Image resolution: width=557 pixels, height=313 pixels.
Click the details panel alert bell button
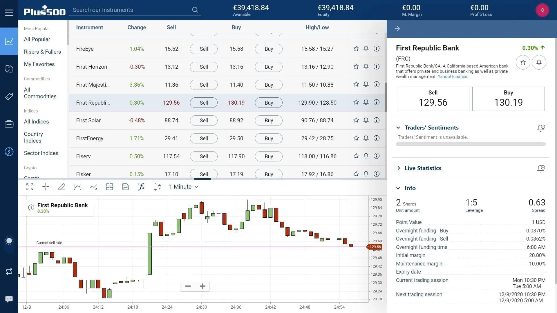(539, 62)
